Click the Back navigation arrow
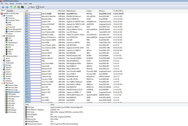The width and height of the screenshot is (188, 126). 3,7
